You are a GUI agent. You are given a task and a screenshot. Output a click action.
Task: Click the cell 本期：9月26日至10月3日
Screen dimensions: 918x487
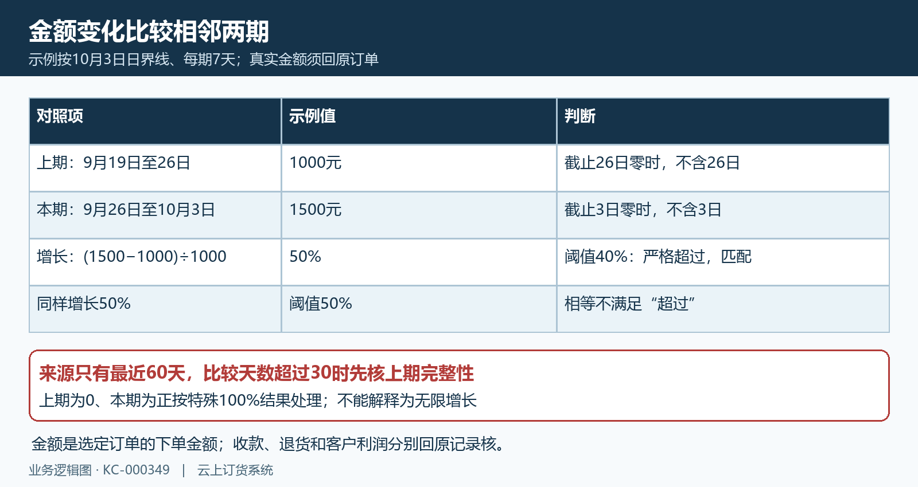click(155, 215)
